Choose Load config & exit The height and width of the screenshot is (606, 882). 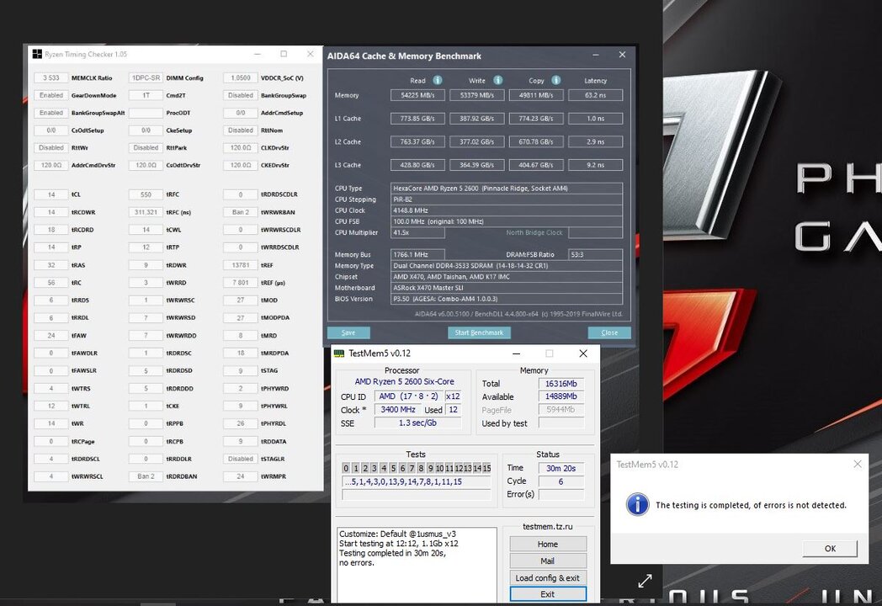(x=547, y=577)
